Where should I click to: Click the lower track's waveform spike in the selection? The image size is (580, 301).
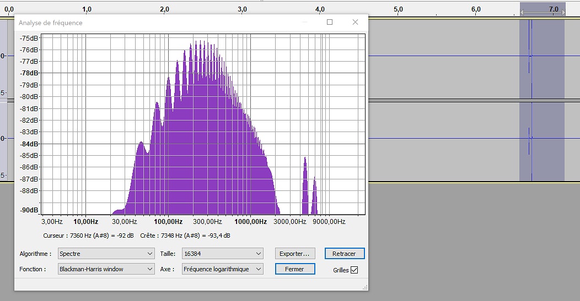click(x=530, y=138)
